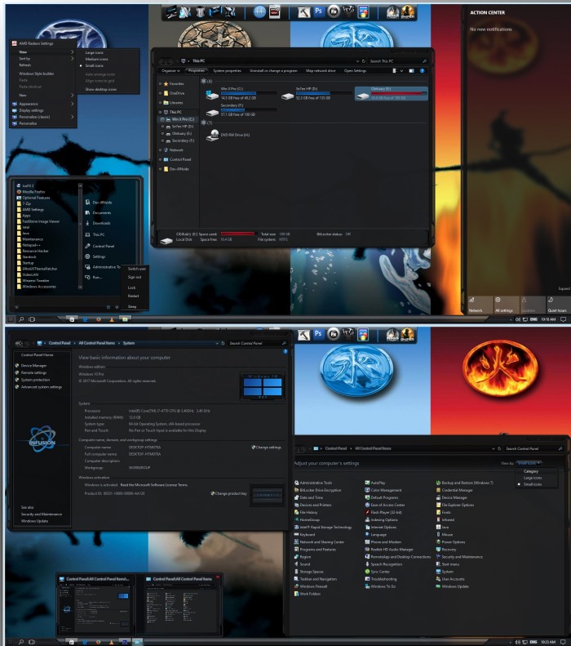Screen dimensions: 571x646
Task: Select Large icons in Control Panel View by list
Action: (533, 478)
